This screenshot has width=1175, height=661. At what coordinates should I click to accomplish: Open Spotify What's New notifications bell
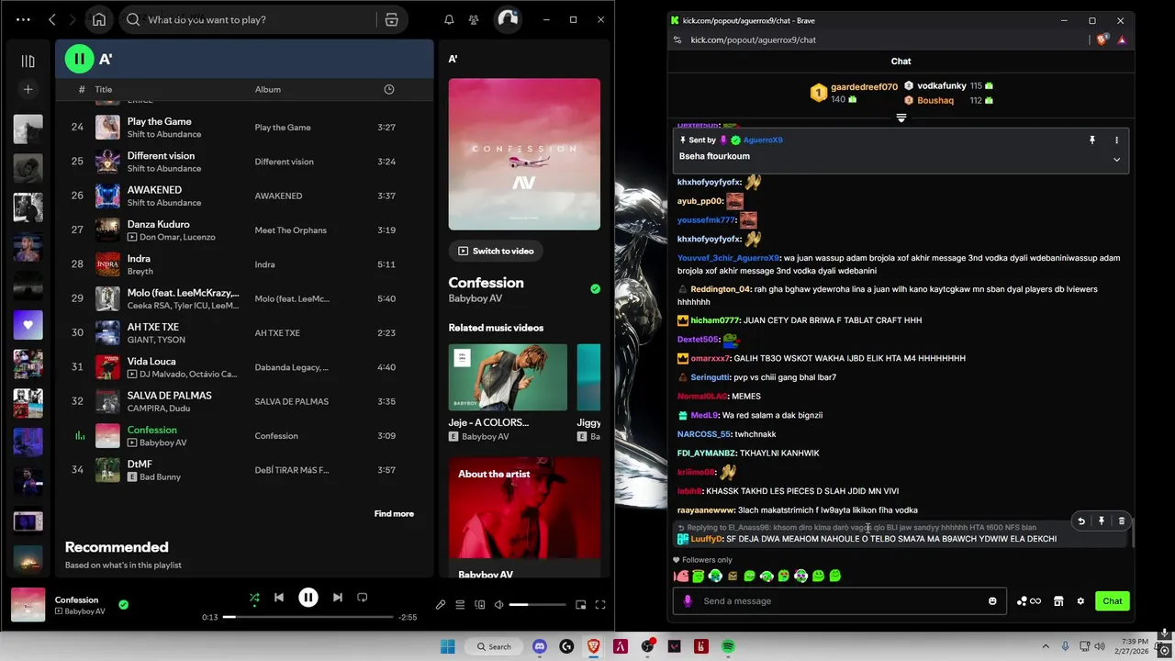449,19
